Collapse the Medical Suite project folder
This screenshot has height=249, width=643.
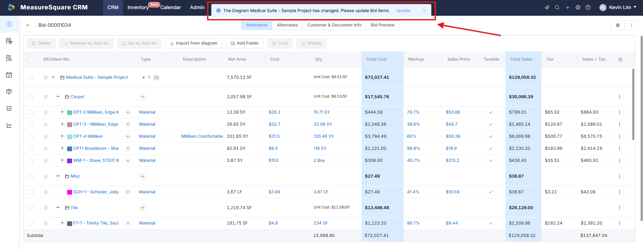point(53,77)
